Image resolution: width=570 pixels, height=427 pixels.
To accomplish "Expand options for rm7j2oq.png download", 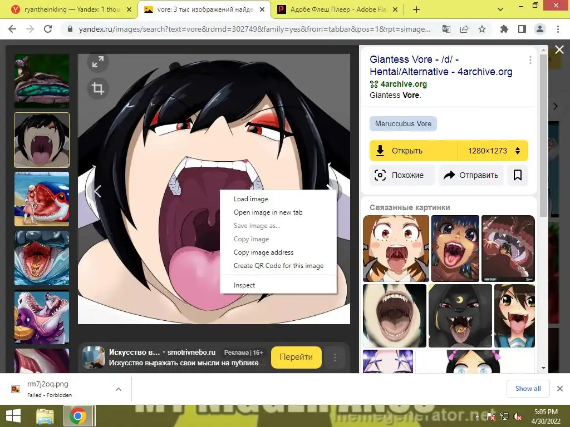I will [119, 389].
